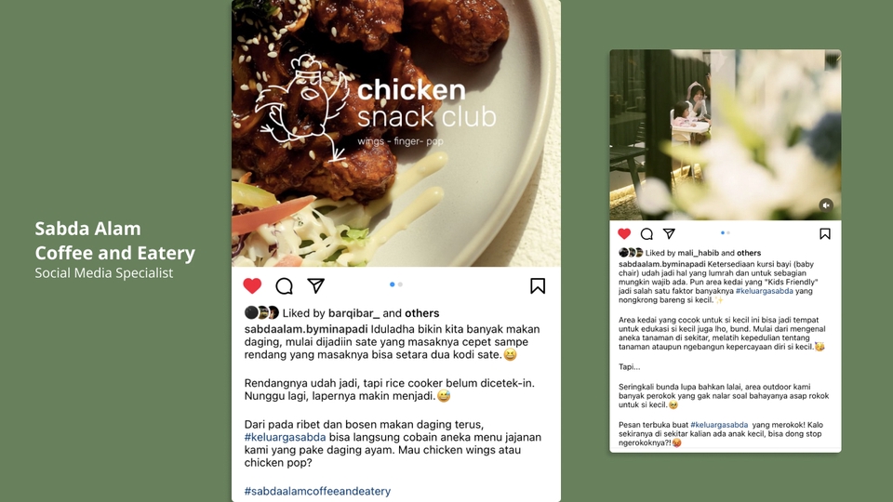The width and height of the screenshot is (893, 502).
Task: Bookmark the chicken snack club post
Action: [538, 285]
